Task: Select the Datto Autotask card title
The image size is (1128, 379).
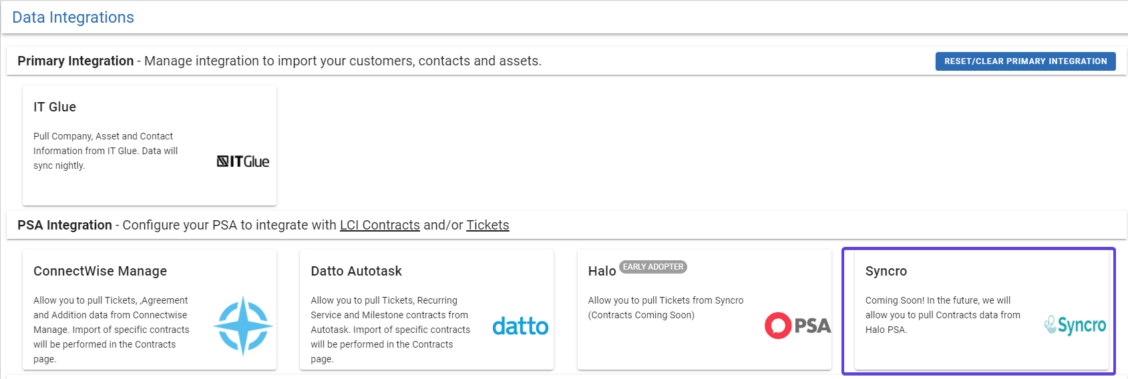Action: click(x=356, y=271)
